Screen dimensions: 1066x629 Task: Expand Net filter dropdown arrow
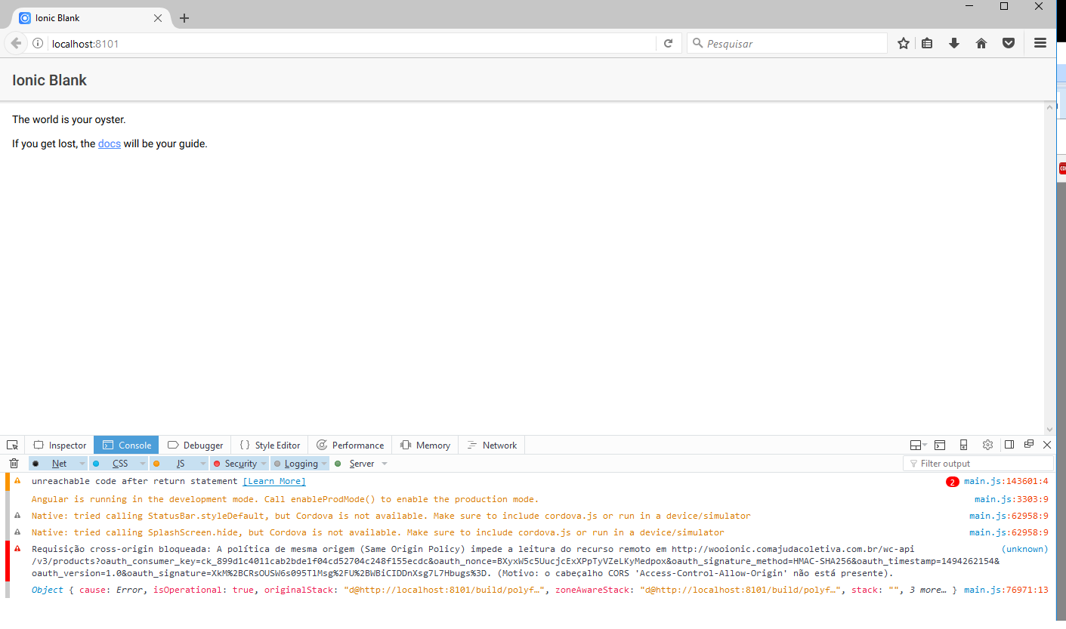(82, 464)
